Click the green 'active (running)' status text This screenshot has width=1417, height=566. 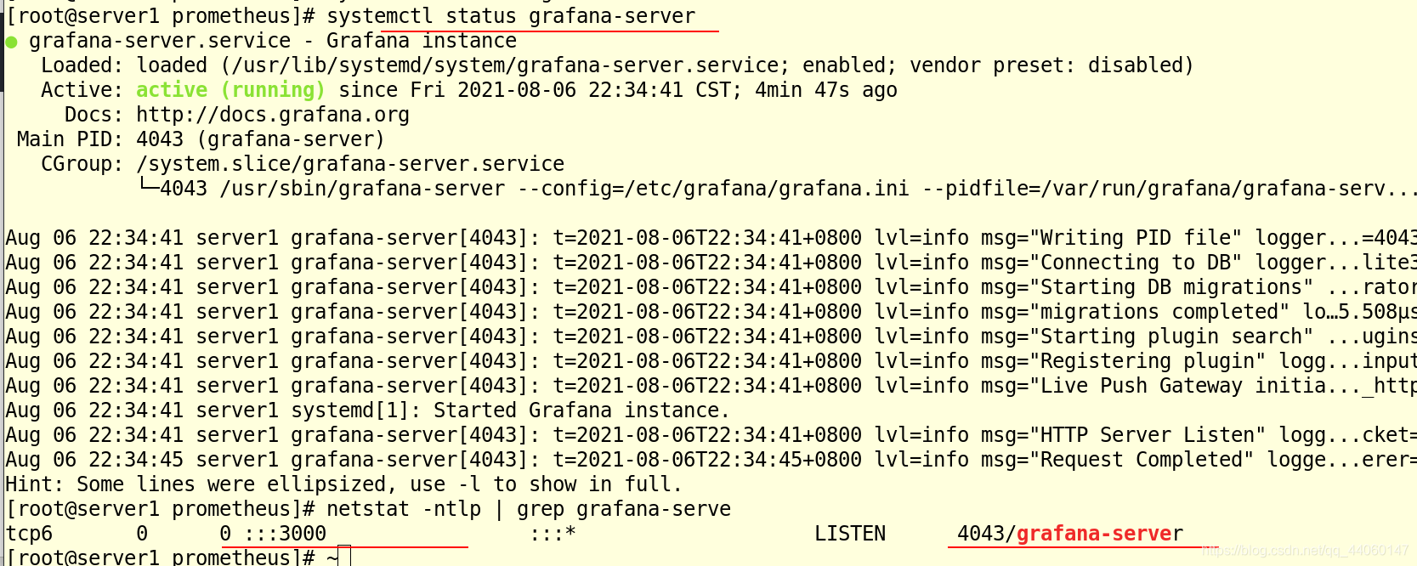pyautogui.click(x=230, y=90)
